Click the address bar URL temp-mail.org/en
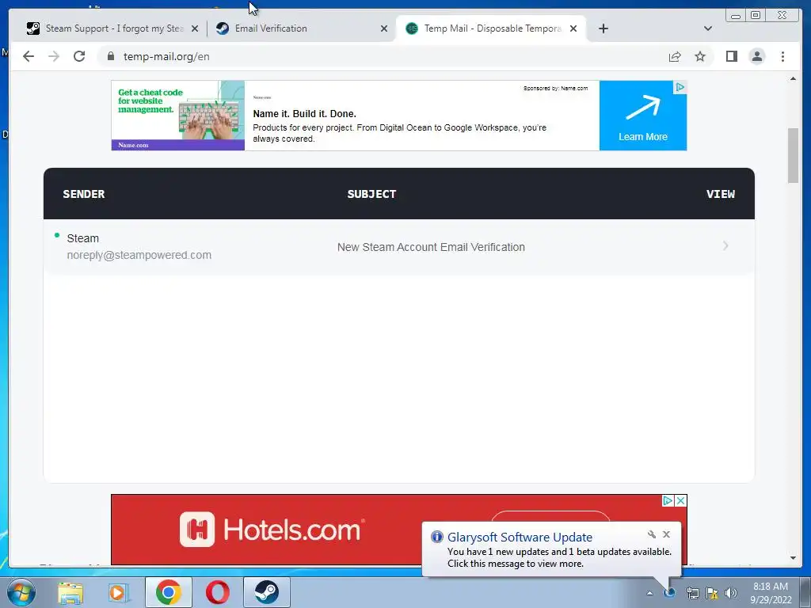The image size is (811, 608). click(166, 56)
